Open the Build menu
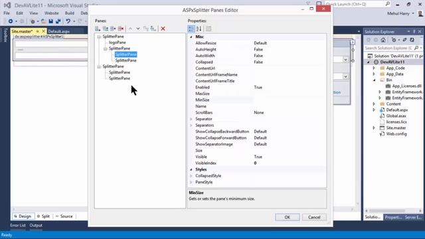The height and width of the screenshot is (239, 425). [69, 13]
